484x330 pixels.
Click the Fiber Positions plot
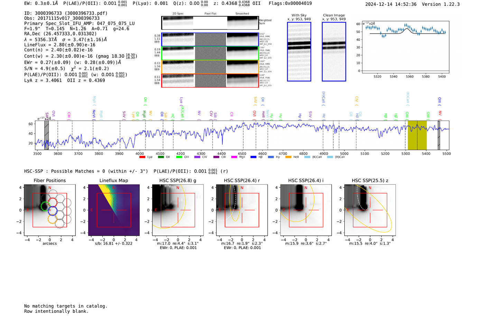point(50,210)
